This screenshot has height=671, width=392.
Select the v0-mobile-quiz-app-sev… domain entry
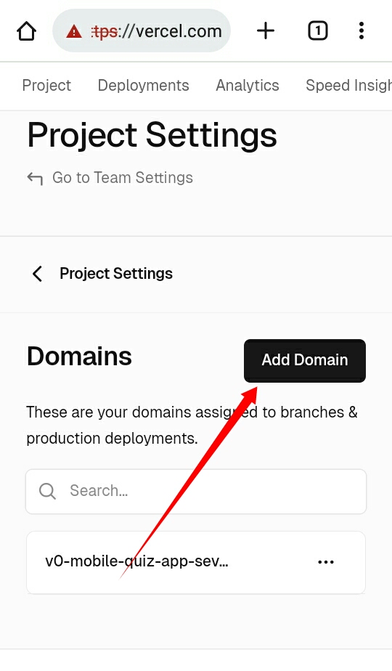tap(137, 561)
